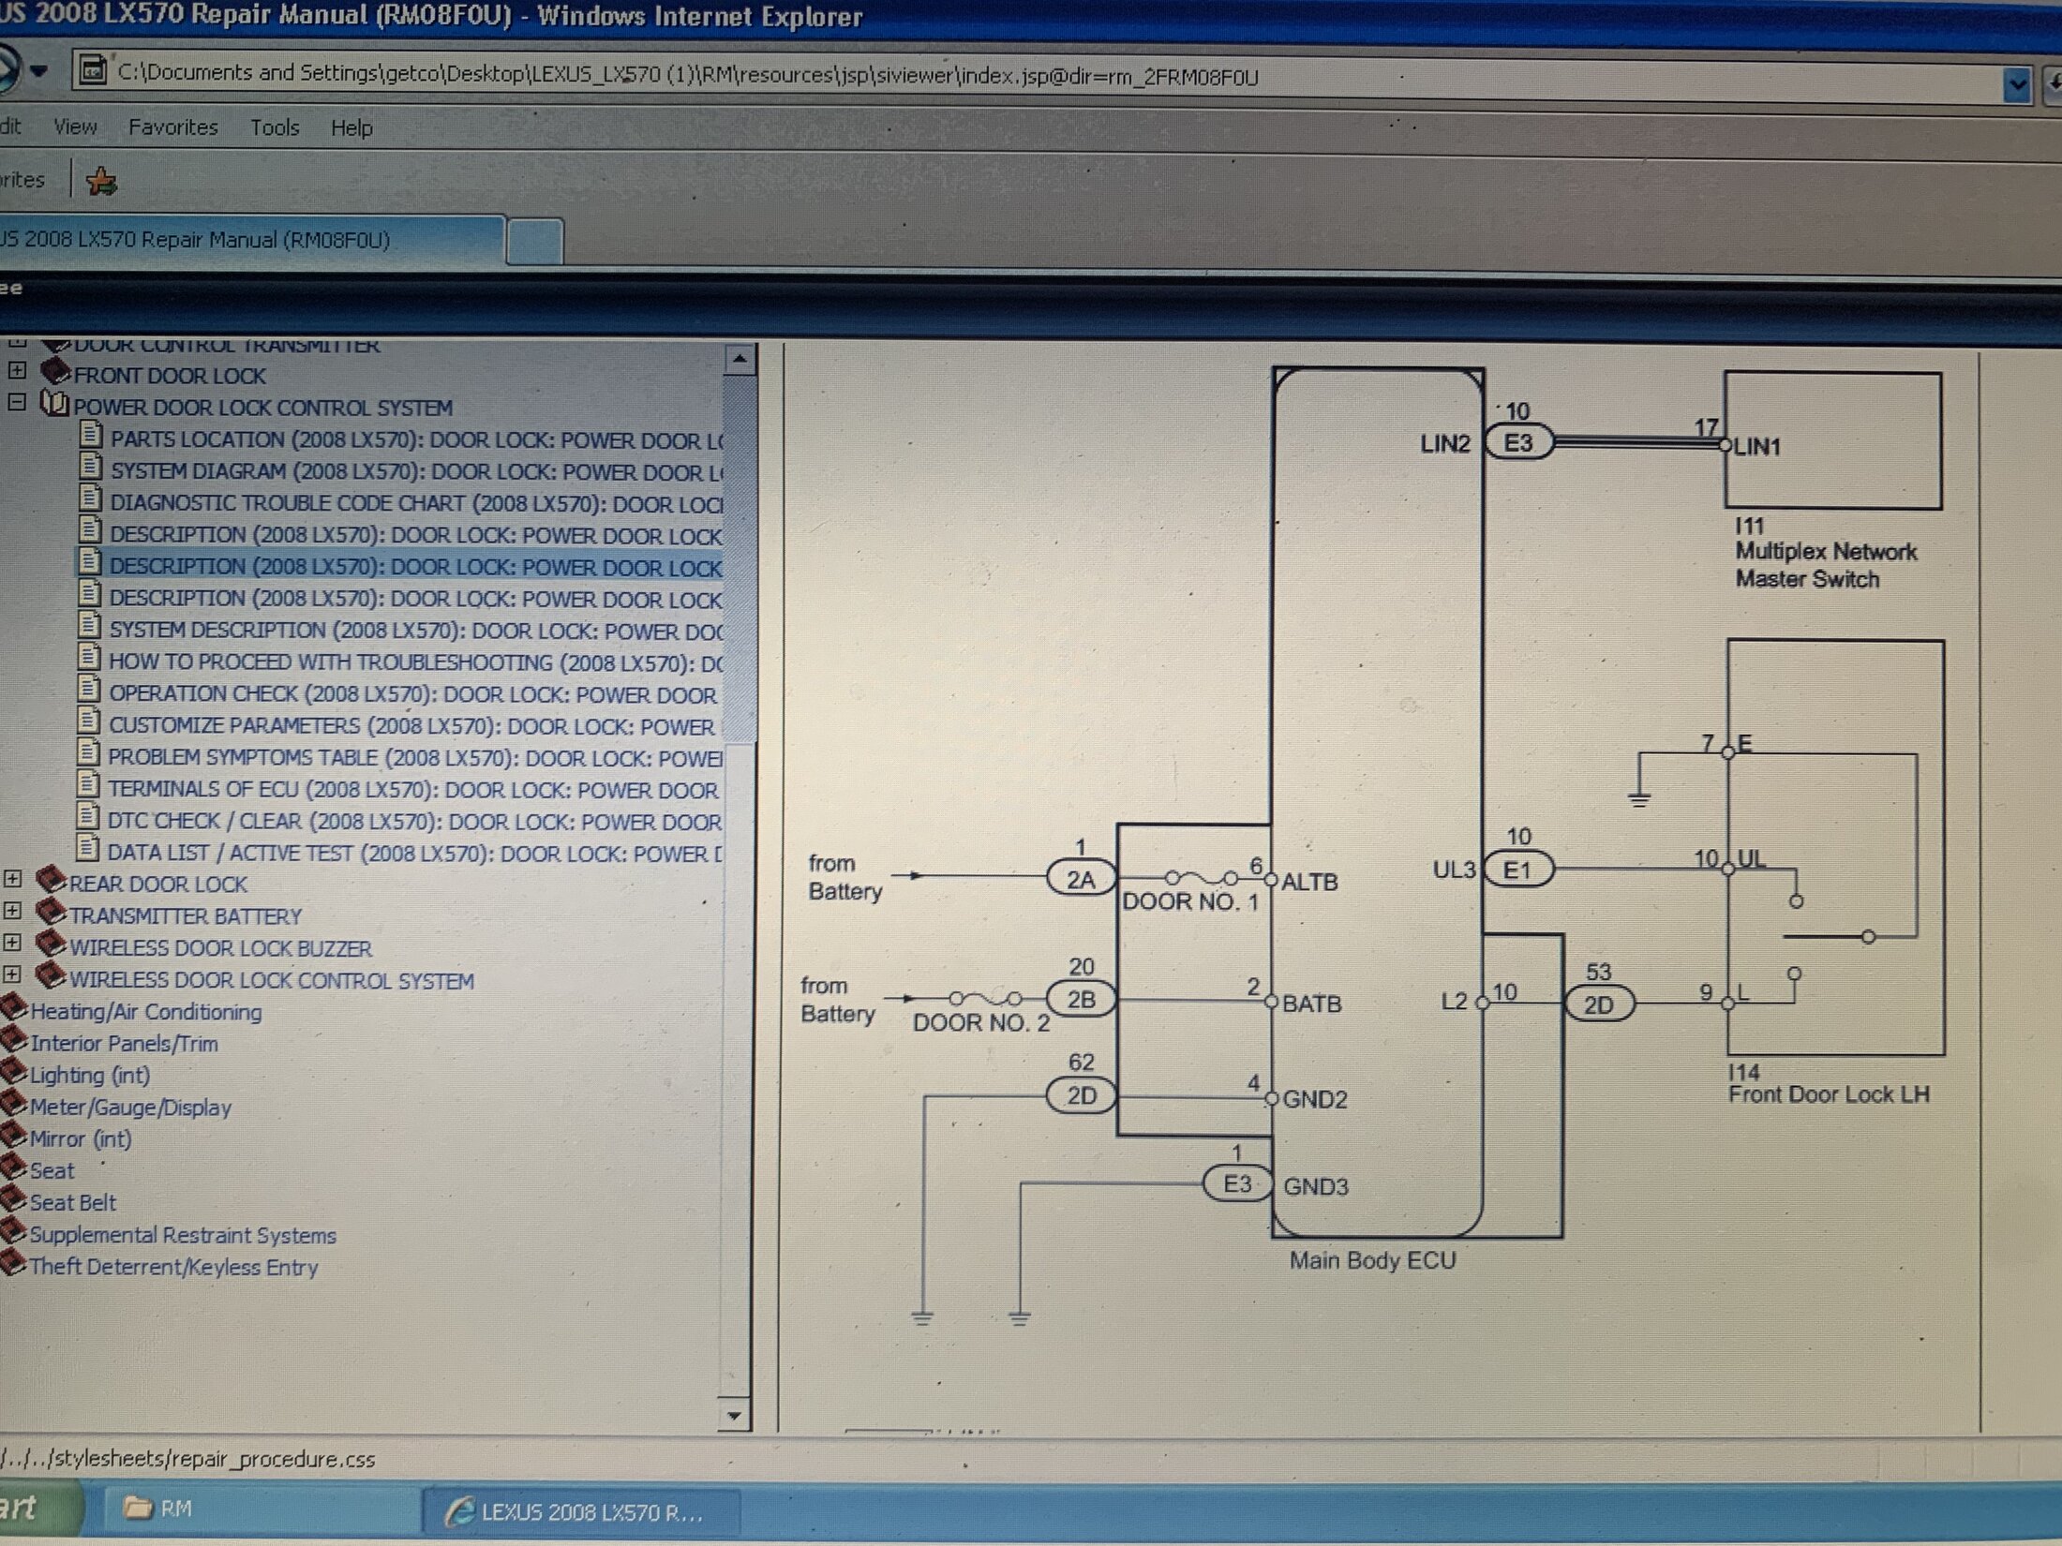This screenshot has height=1546, width=2062.
Task: Select the LX570 Repair Manual browser tab
Action: 251,240
